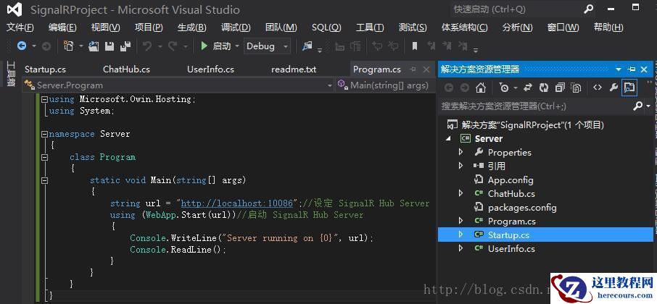The height and width of the screenshot is (304, 657).
Task: Click the Find in Files toolbar icon
Action: 307,46
